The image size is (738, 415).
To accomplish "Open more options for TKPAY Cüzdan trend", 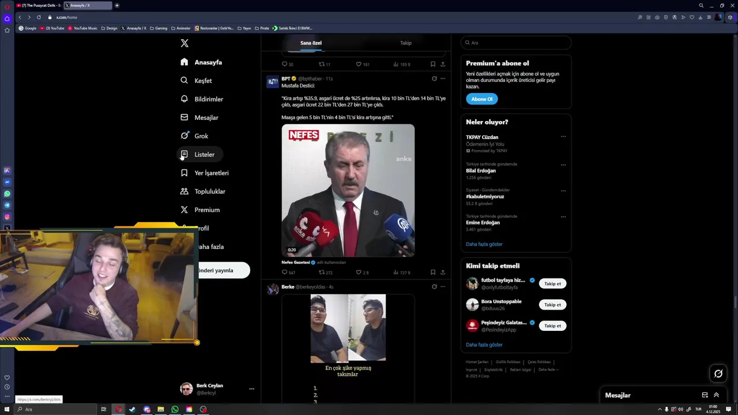I will (563, 137).
